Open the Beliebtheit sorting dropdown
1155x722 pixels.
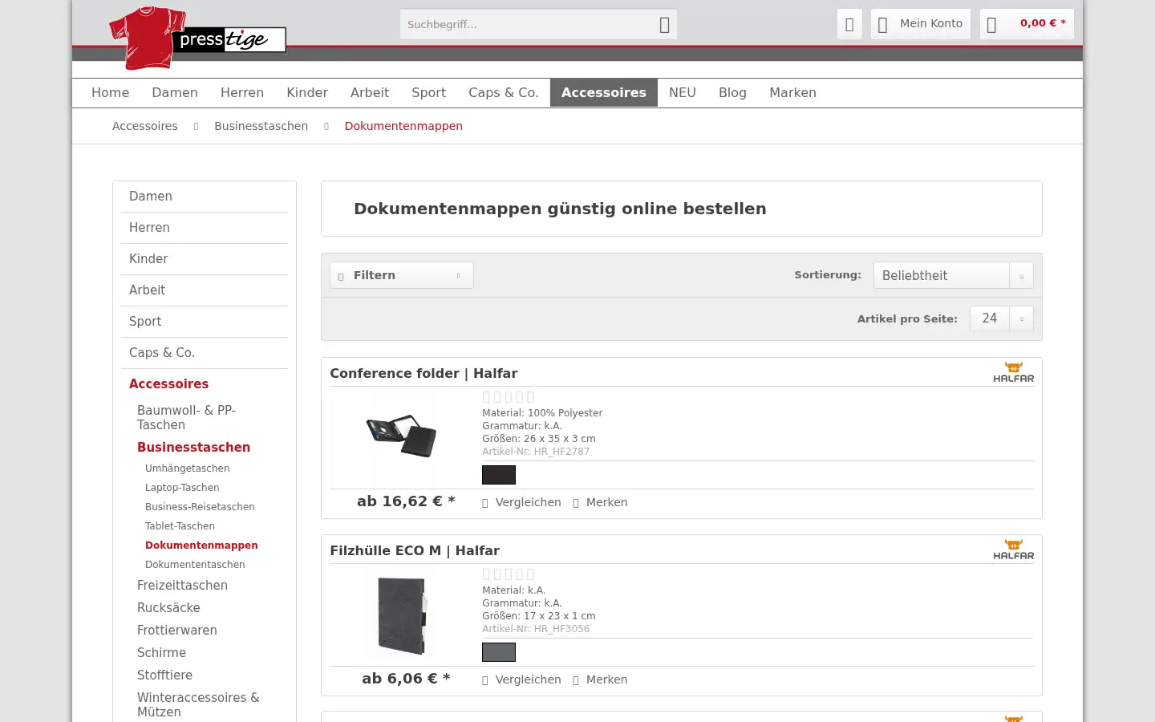[x=954, y=275]
